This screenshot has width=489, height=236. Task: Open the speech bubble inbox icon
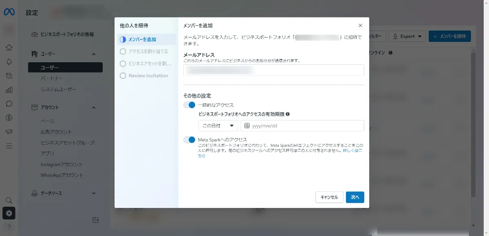[9, 104]
